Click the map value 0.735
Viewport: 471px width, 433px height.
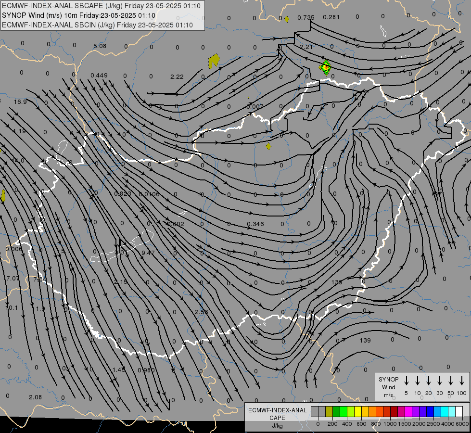click(306, 18)
